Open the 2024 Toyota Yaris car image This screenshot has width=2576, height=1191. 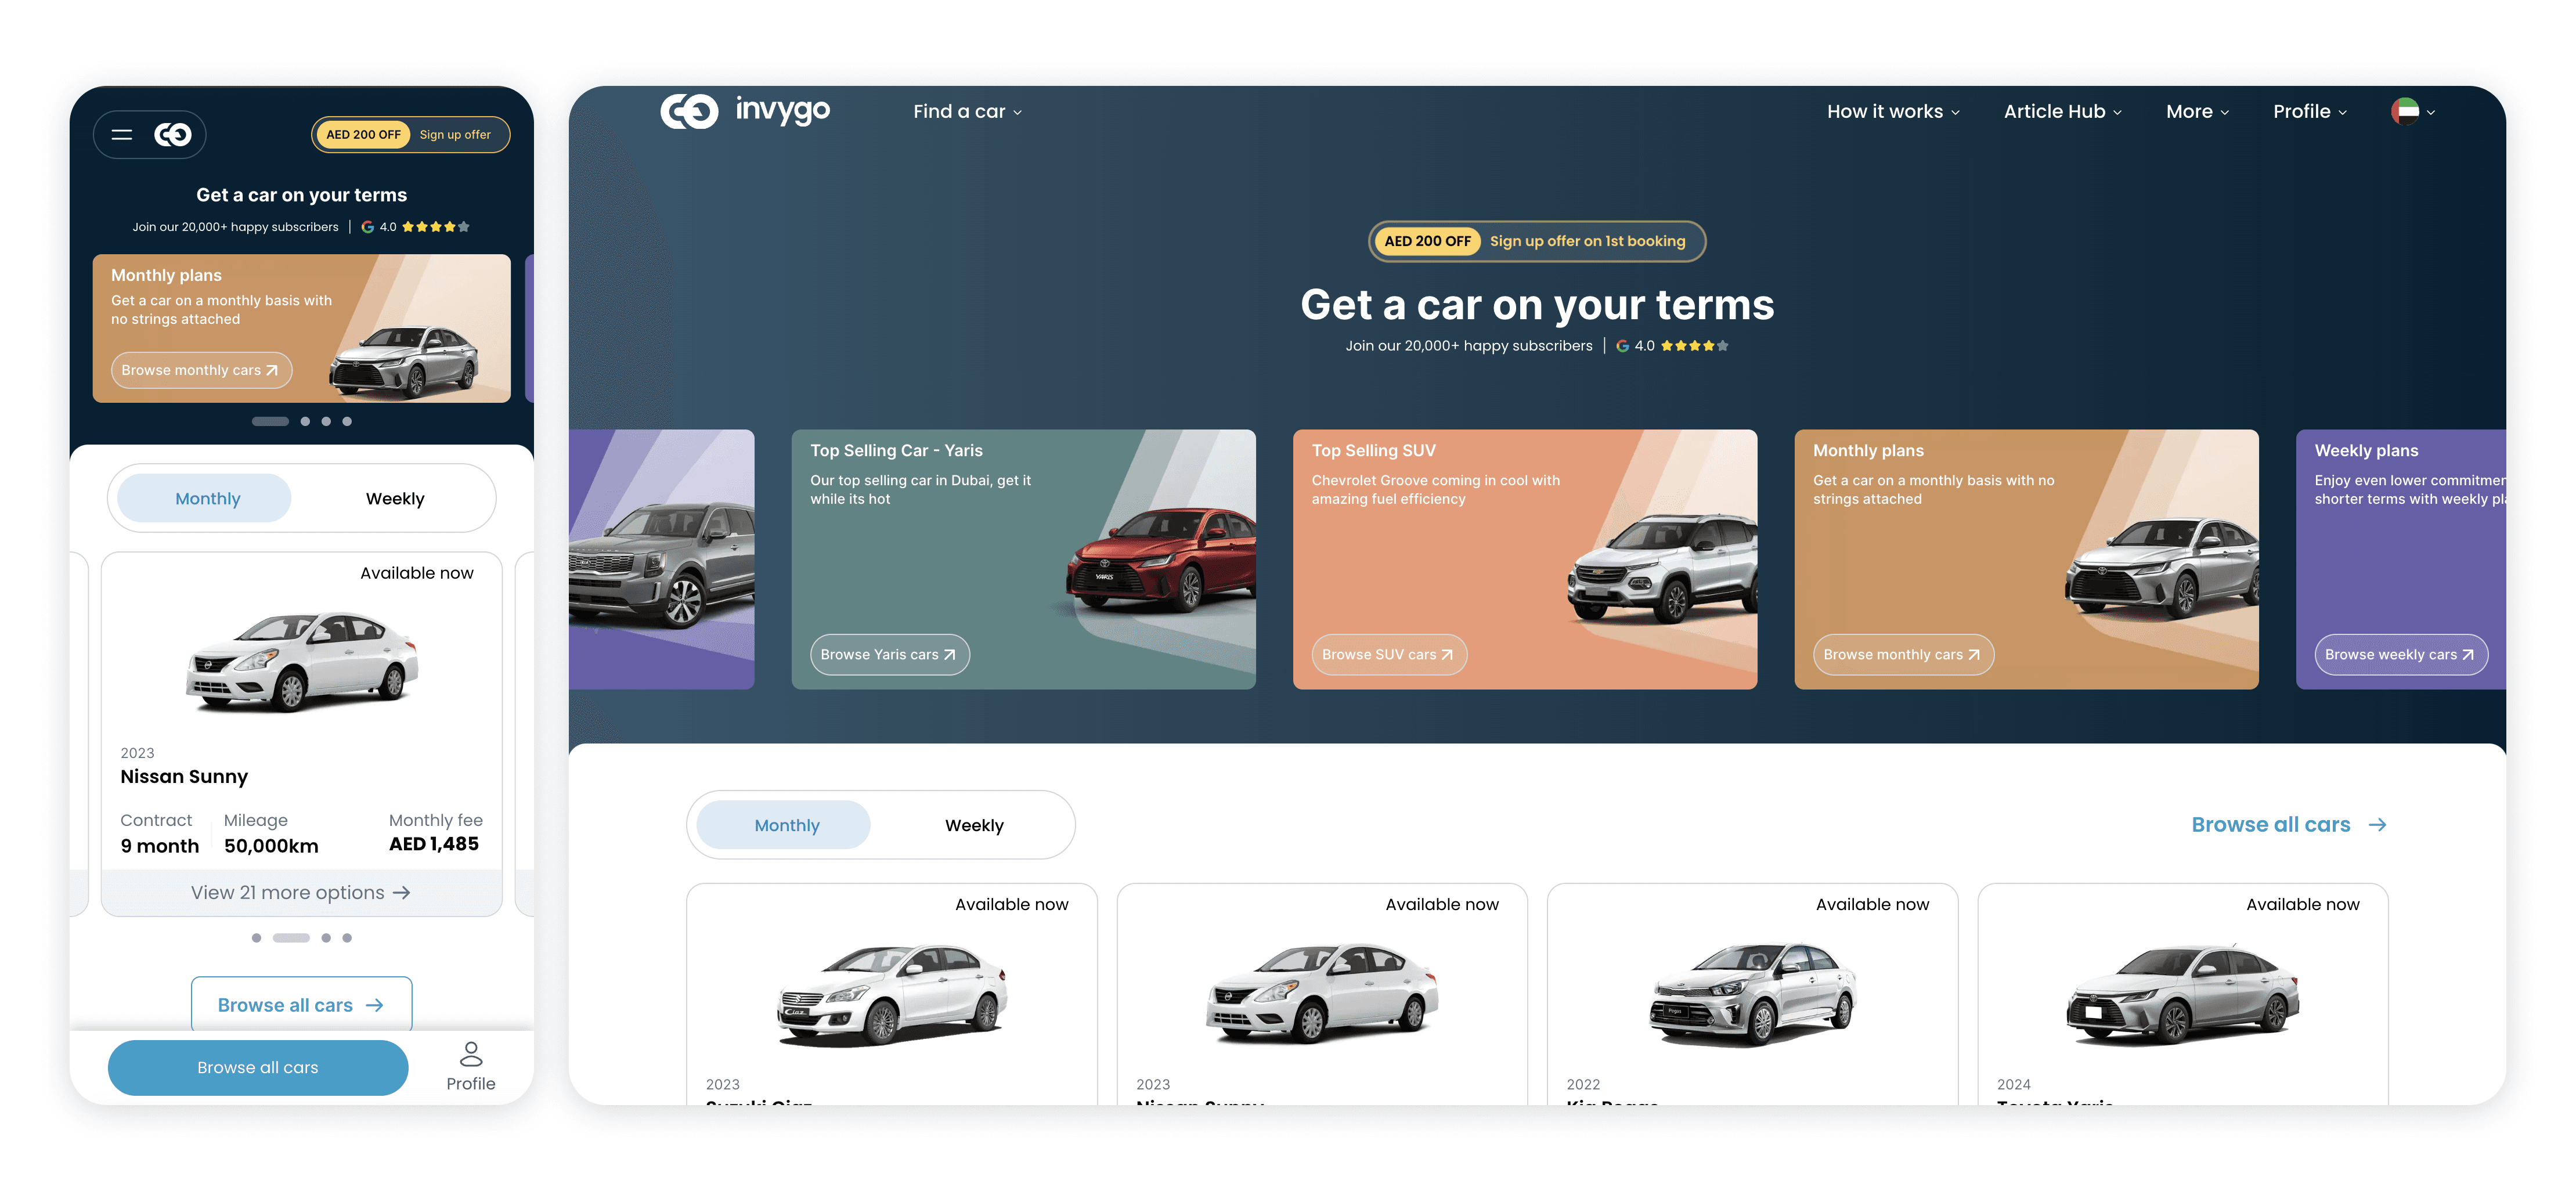pos(2182,994)
